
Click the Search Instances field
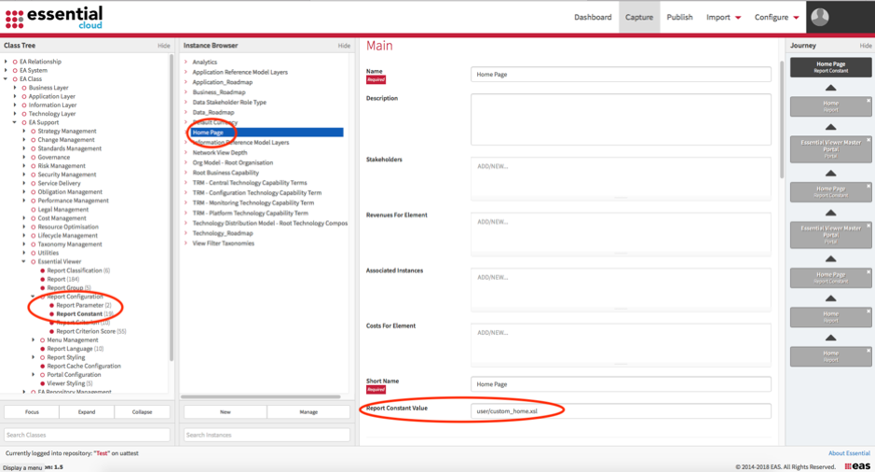(x=267, y=435)
